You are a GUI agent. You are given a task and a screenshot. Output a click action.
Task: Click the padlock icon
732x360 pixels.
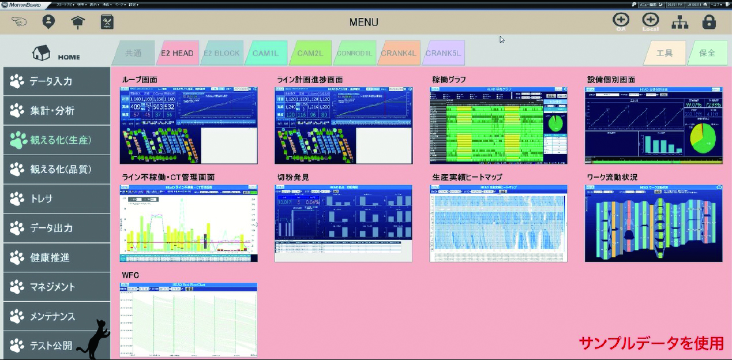coord(709,22)
